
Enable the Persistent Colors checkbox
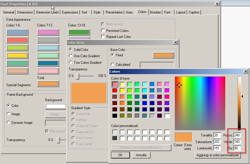[103, 31]
